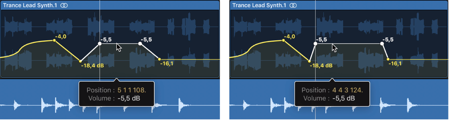The image size is (449, 120).
Task: Click the second white -5,5 point in right region
Action: 383,44
